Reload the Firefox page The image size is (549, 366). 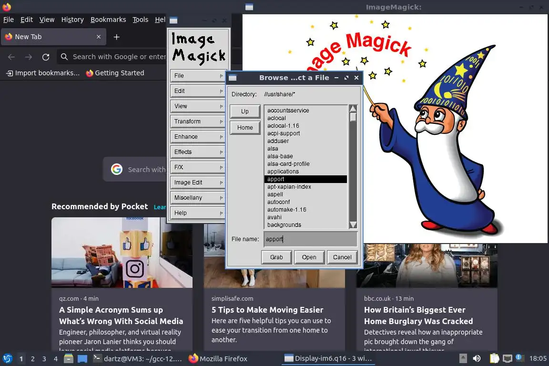point(46,57)
